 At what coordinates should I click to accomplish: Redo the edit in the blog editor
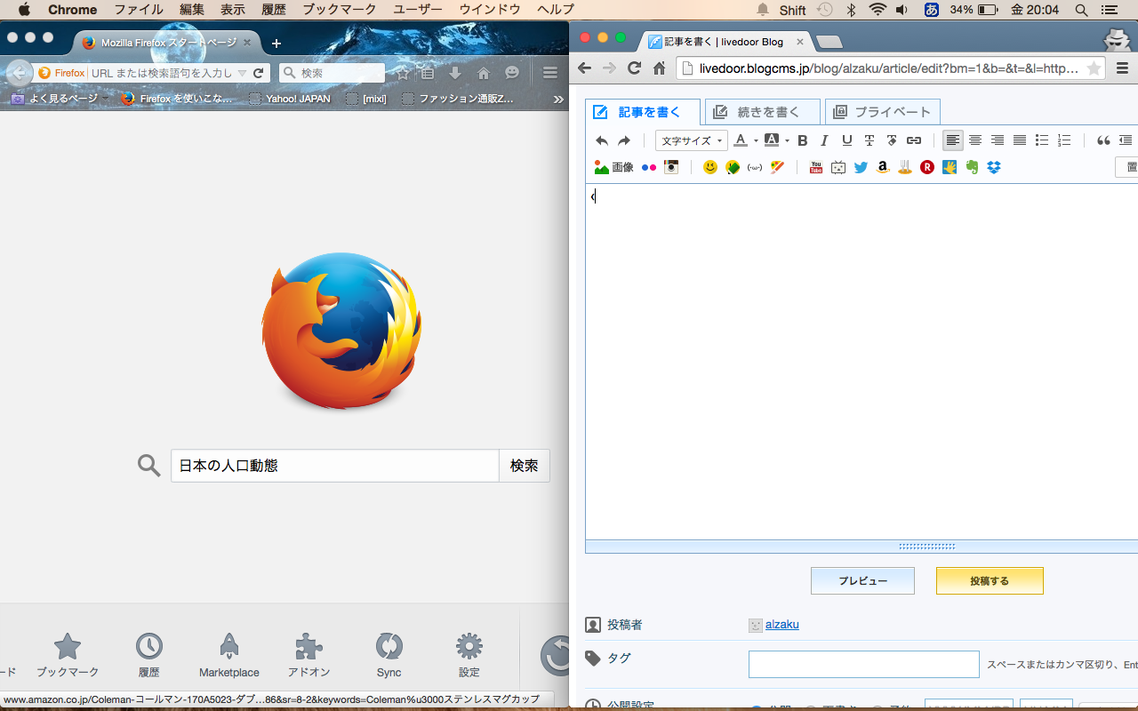pyautogui.click(x=624, y=140)
